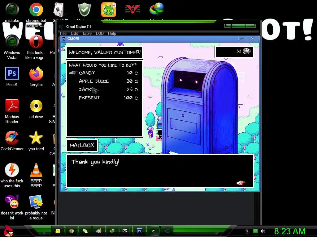Open the Chrome icon in the taskbar
Viewport: 317px width, 237px height.
pos(72,231)
